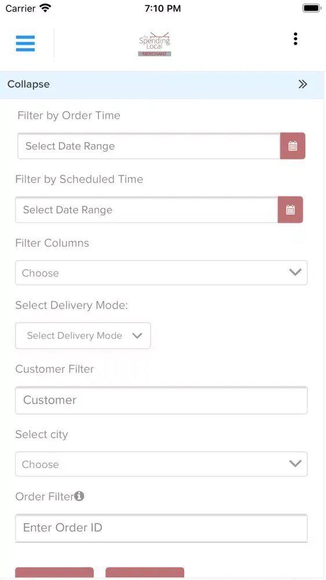326x580 pixels.
Task: Tap the battery indicator in status bar
Action: pyautogui.click(x=312, y=8)
